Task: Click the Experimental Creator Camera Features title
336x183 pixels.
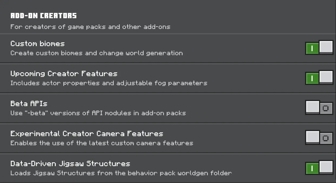Action: pyautogui.click(x=87, y=134)
